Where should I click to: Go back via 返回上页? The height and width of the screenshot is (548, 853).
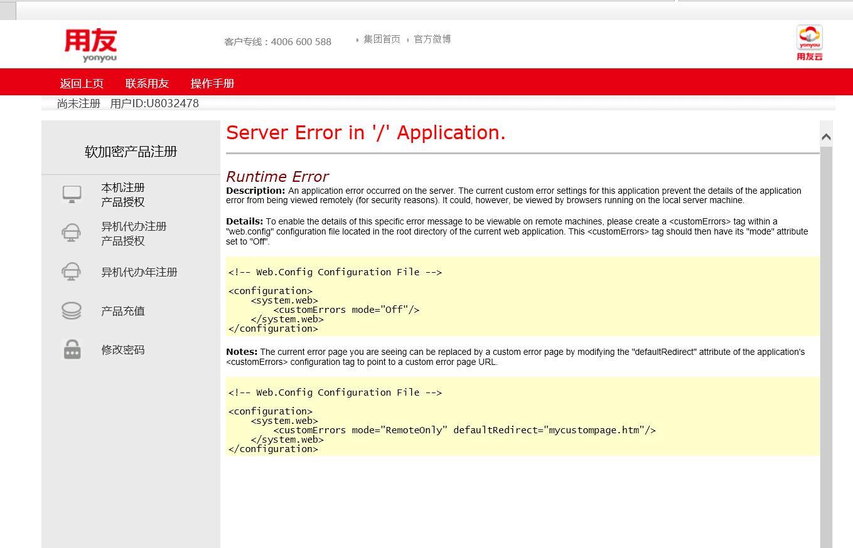click(82, 83)
